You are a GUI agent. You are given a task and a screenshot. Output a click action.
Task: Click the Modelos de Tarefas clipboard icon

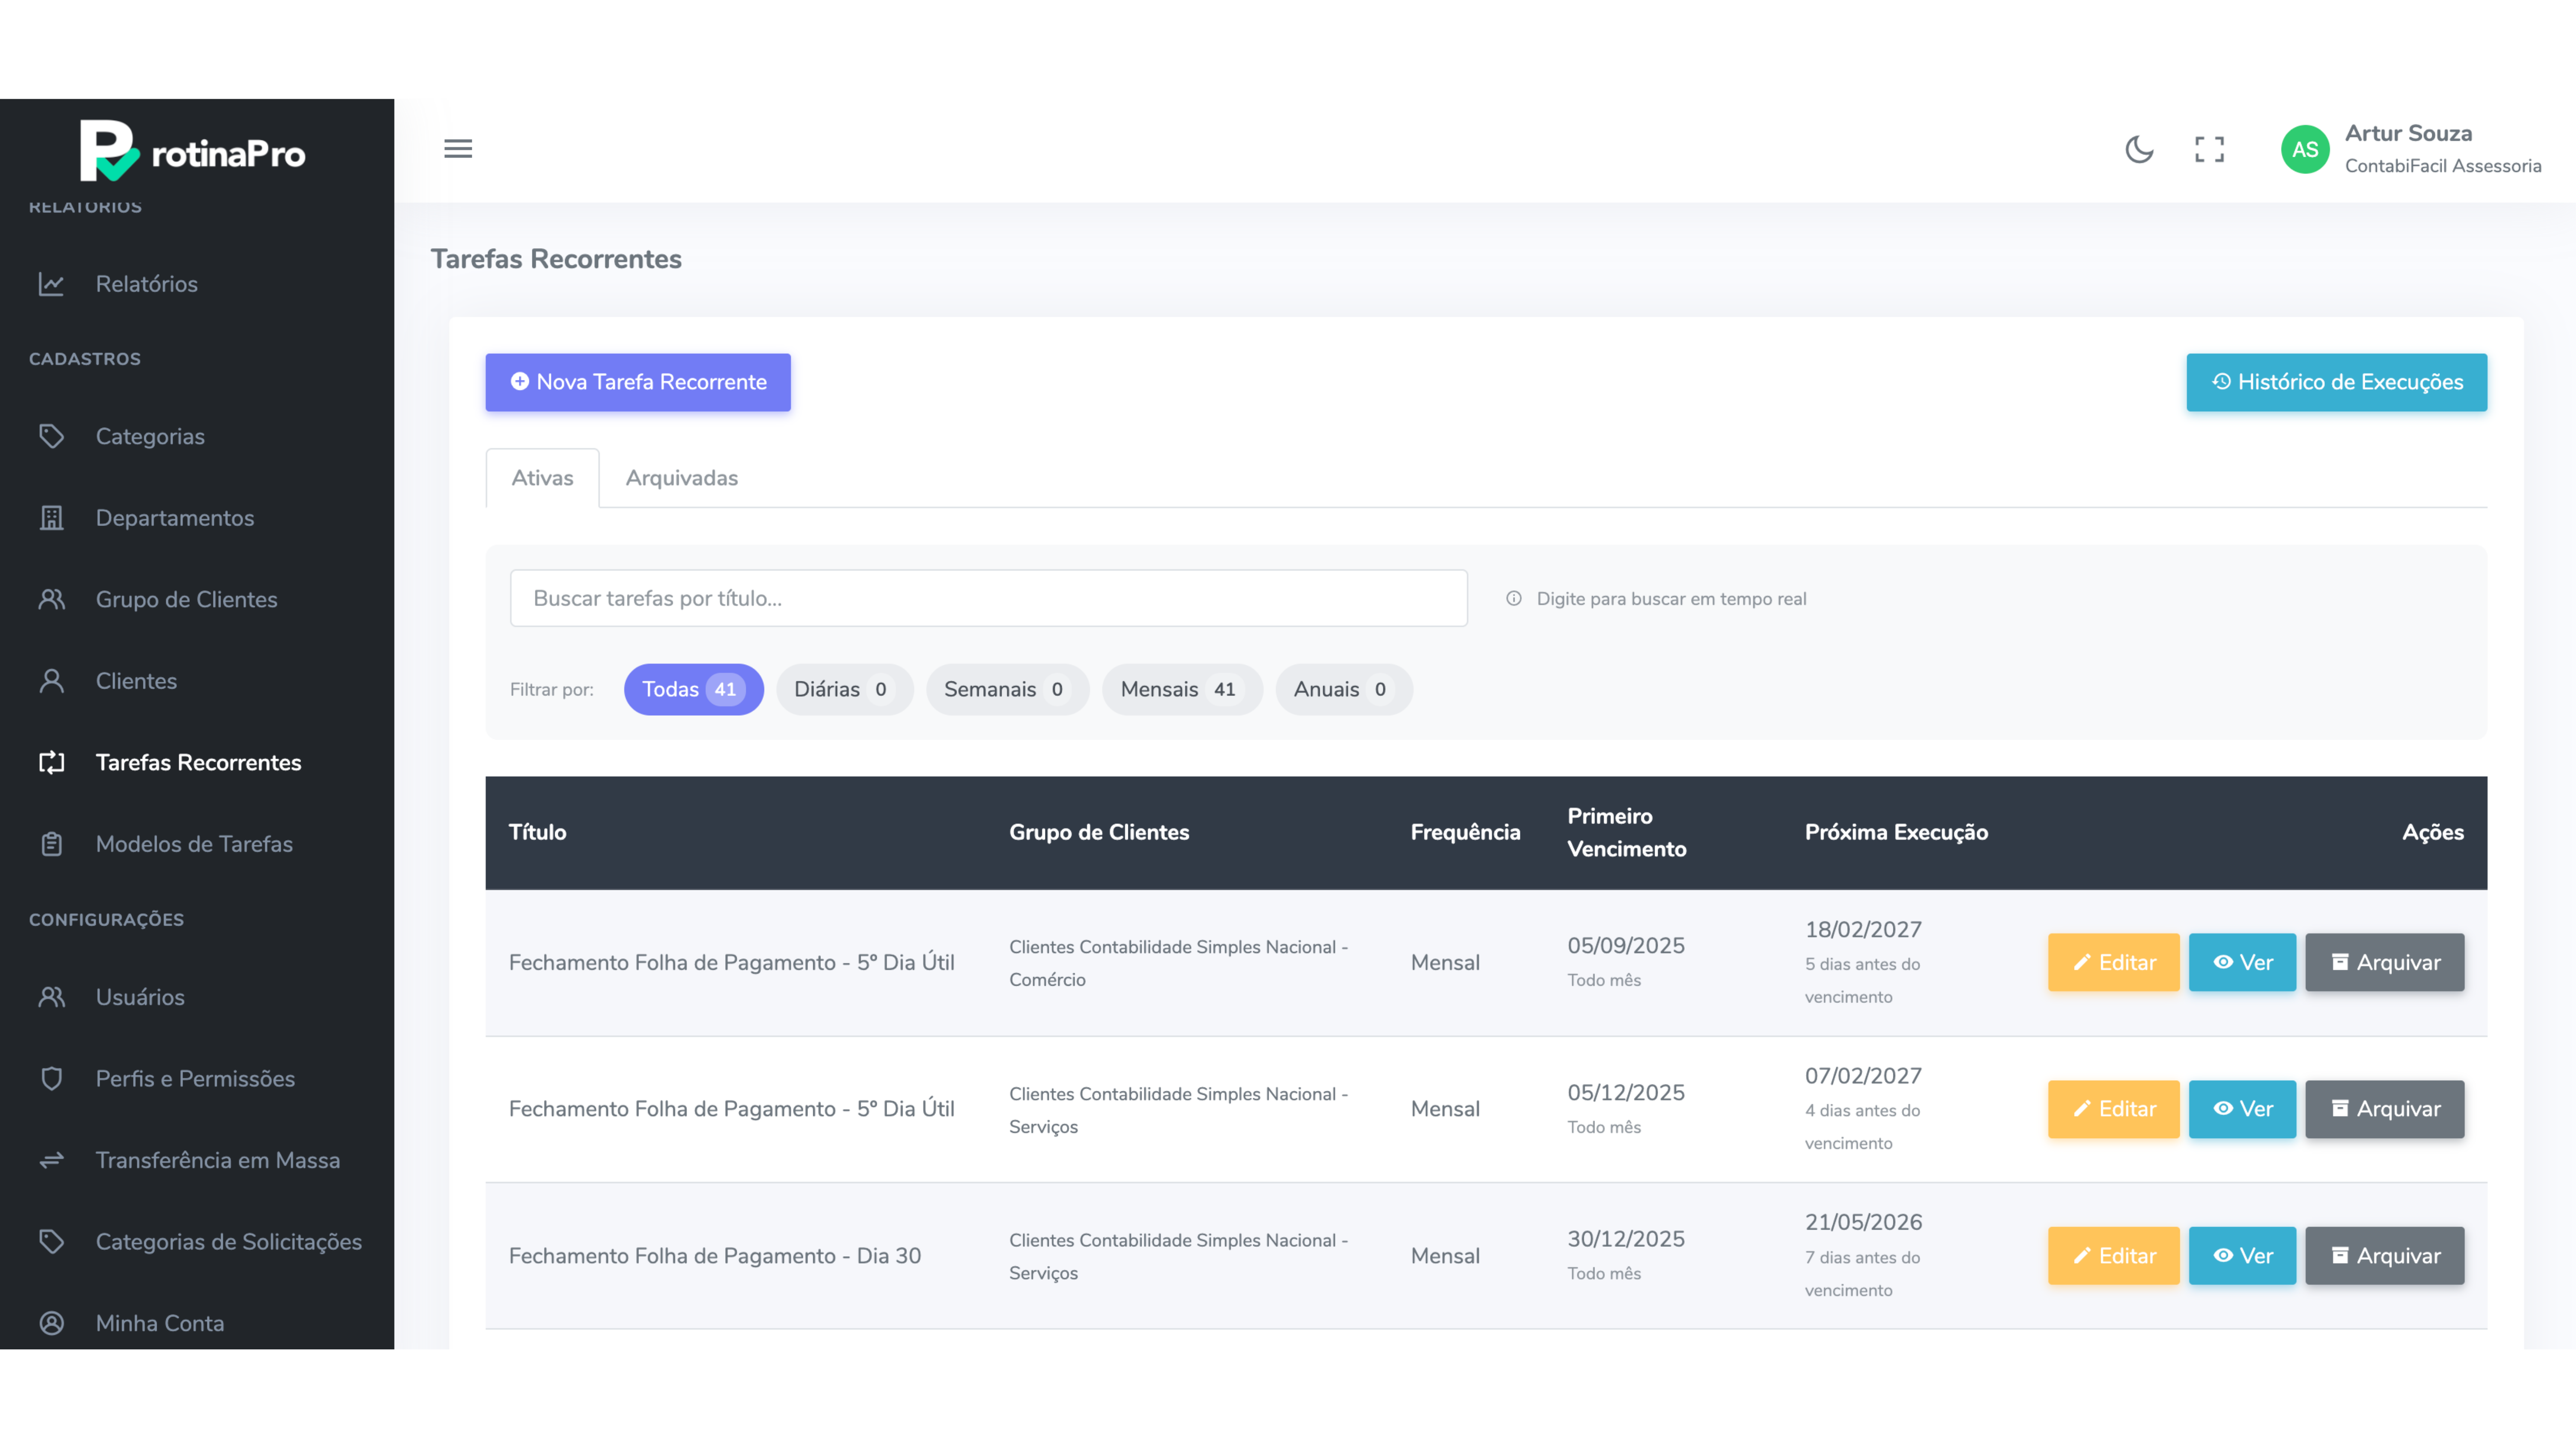pyautogui.click(x=52, y=844)
